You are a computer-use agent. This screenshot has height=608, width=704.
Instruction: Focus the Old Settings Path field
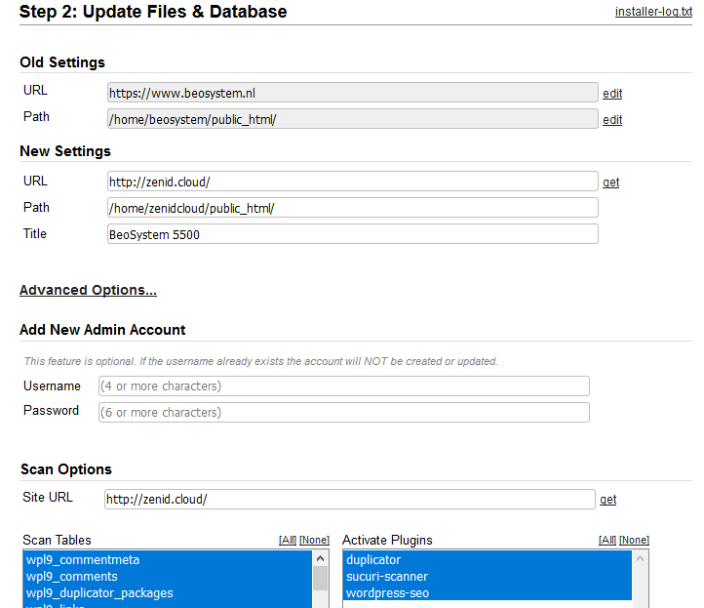click(352, 119)
